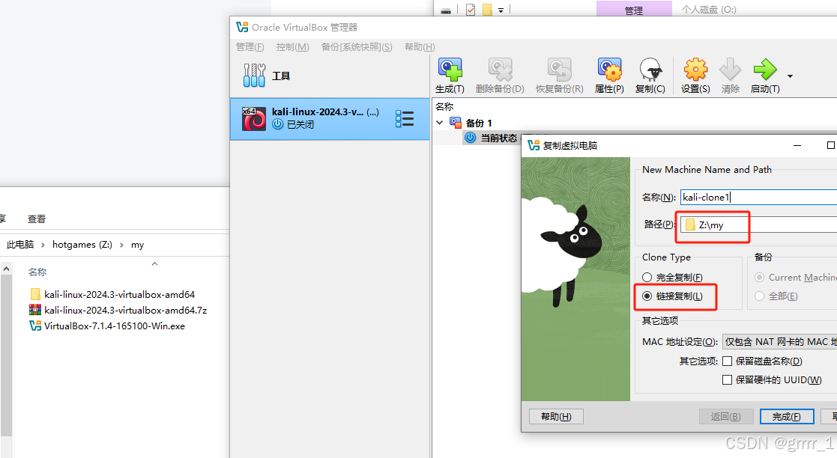
Task: Open the 帮助(H) menu
Action: tap(420, 47)
